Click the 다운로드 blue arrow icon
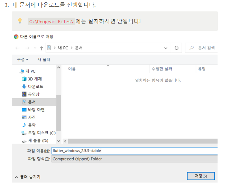239x186 pixels. (24, 86)
